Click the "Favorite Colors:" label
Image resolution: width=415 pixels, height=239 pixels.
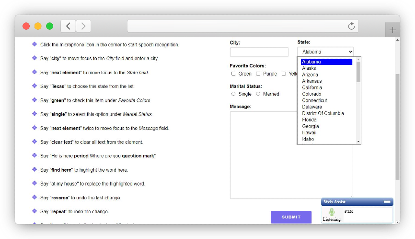pos(248,66)
